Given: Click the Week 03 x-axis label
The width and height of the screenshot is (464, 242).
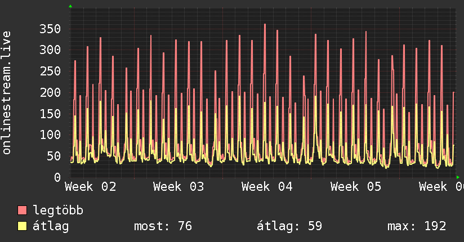Looking at the screenshot, I should click(x=179, y=186).
